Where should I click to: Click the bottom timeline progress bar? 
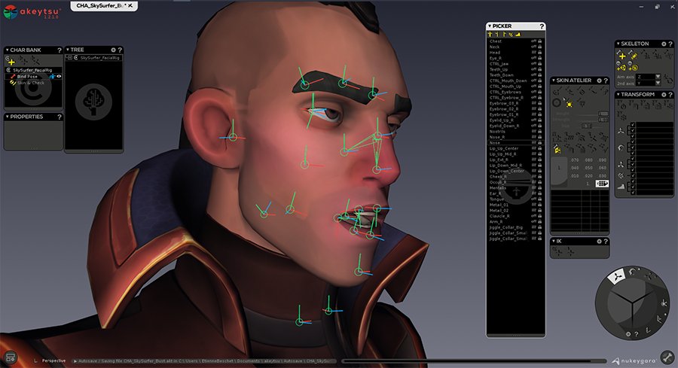[474, 361]
